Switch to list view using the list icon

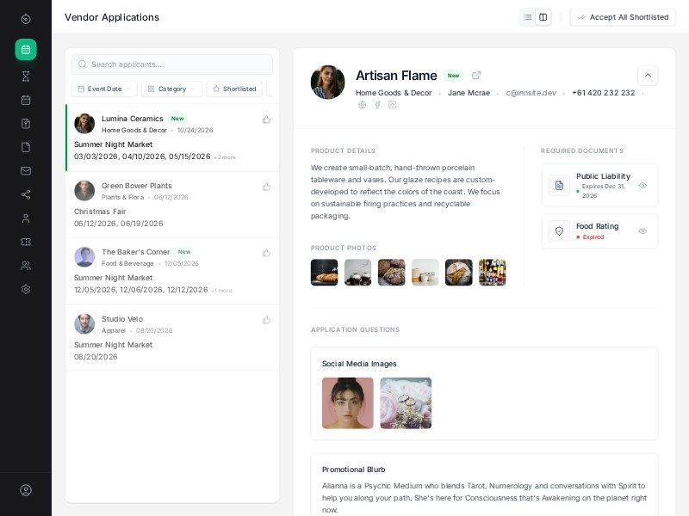528,17
